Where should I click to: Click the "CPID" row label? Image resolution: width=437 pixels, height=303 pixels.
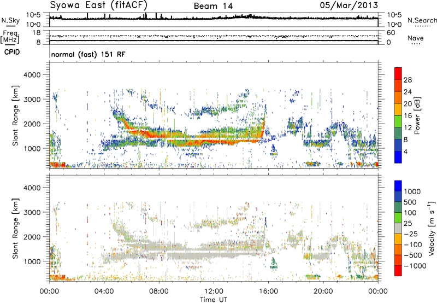(x=12, y=52)
